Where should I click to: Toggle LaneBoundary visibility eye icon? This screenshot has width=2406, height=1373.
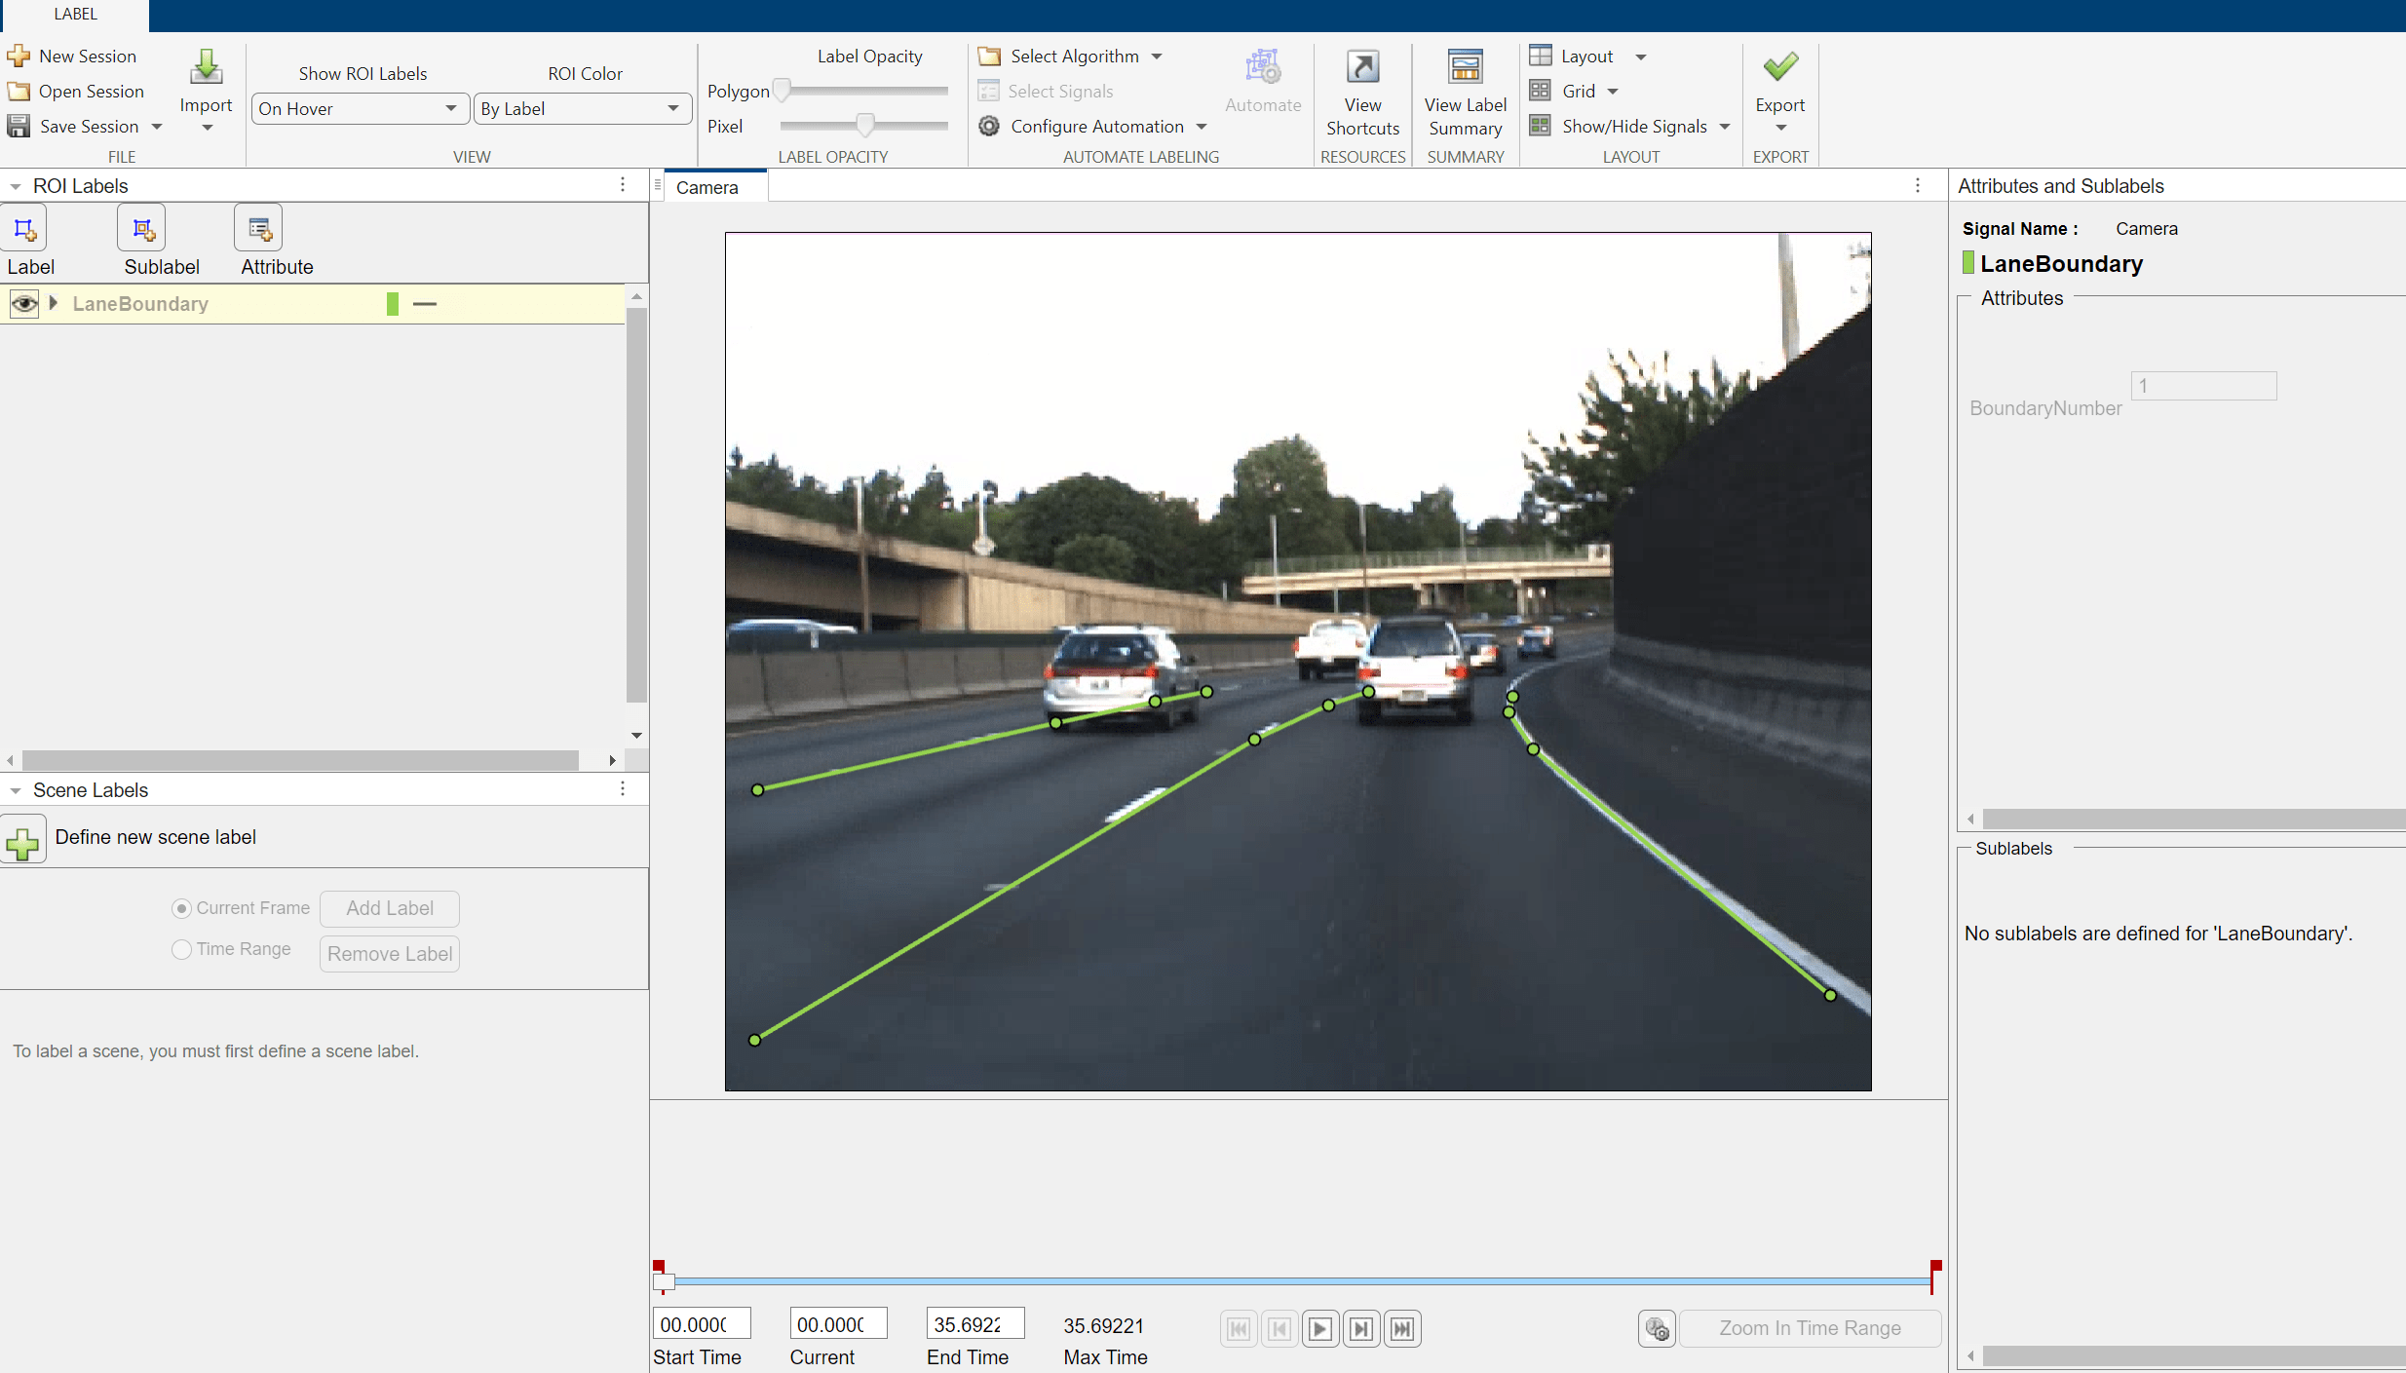23,304
